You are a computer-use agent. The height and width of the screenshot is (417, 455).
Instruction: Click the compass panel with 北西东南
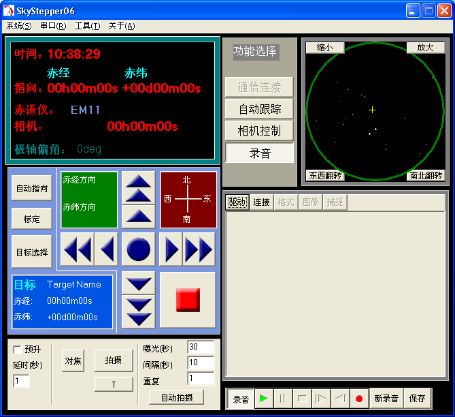pyautogui.click(x=188, y=200)
